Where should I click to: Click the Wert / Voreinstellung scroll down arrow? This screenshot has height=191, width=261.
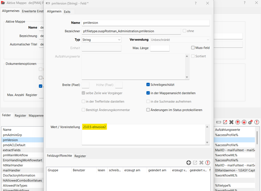tap(207, 143)
